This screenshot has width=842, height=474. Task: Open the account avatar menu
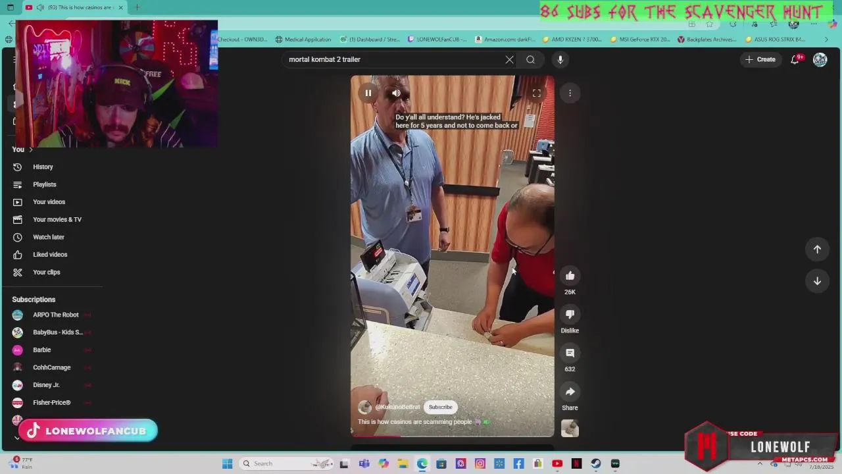[820, 59]
